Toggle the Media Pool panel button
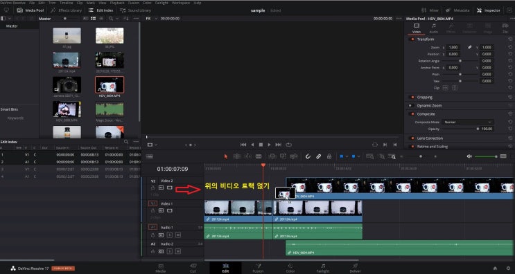The height and width of the screenshot is (274, 515). pos(30,10)
